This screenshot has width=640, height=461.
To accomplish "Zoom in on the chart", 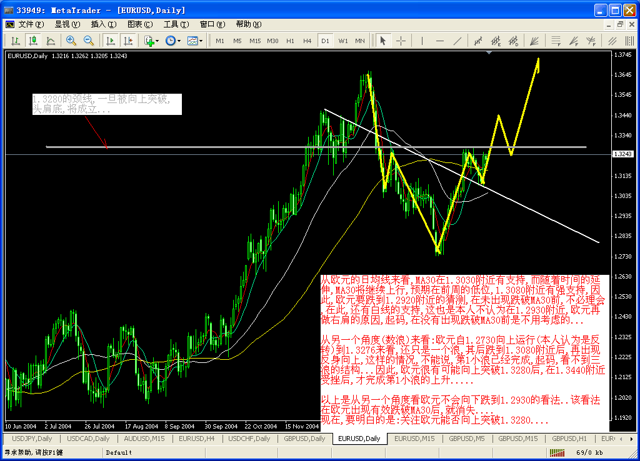I will (71, 41).
